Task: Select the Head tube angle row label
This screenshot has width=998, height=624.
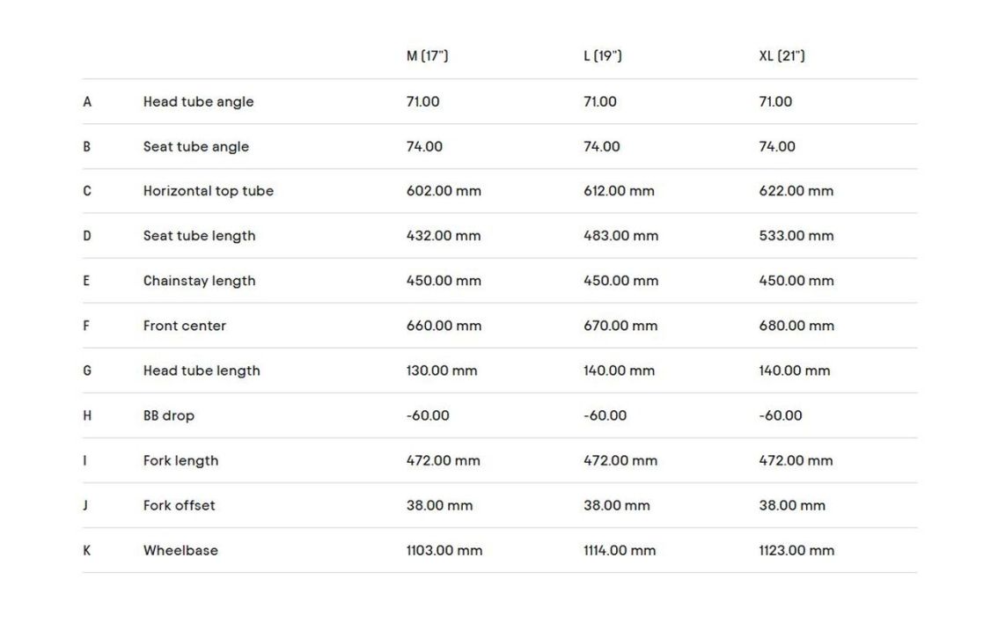Action: tap(198, 102)
